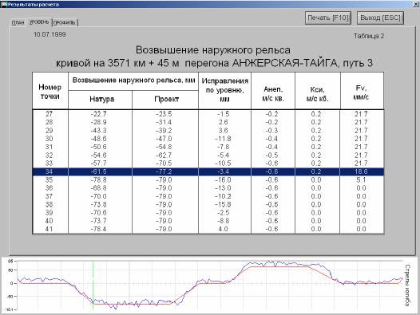420x315 pixels.
Task: Click Проект value -54.8
Action: 164,147
